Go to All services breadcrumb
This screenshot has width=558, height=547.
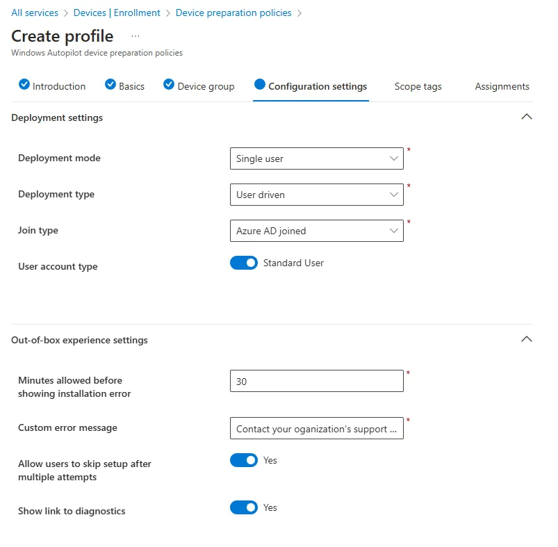click(x=35, y=13)
